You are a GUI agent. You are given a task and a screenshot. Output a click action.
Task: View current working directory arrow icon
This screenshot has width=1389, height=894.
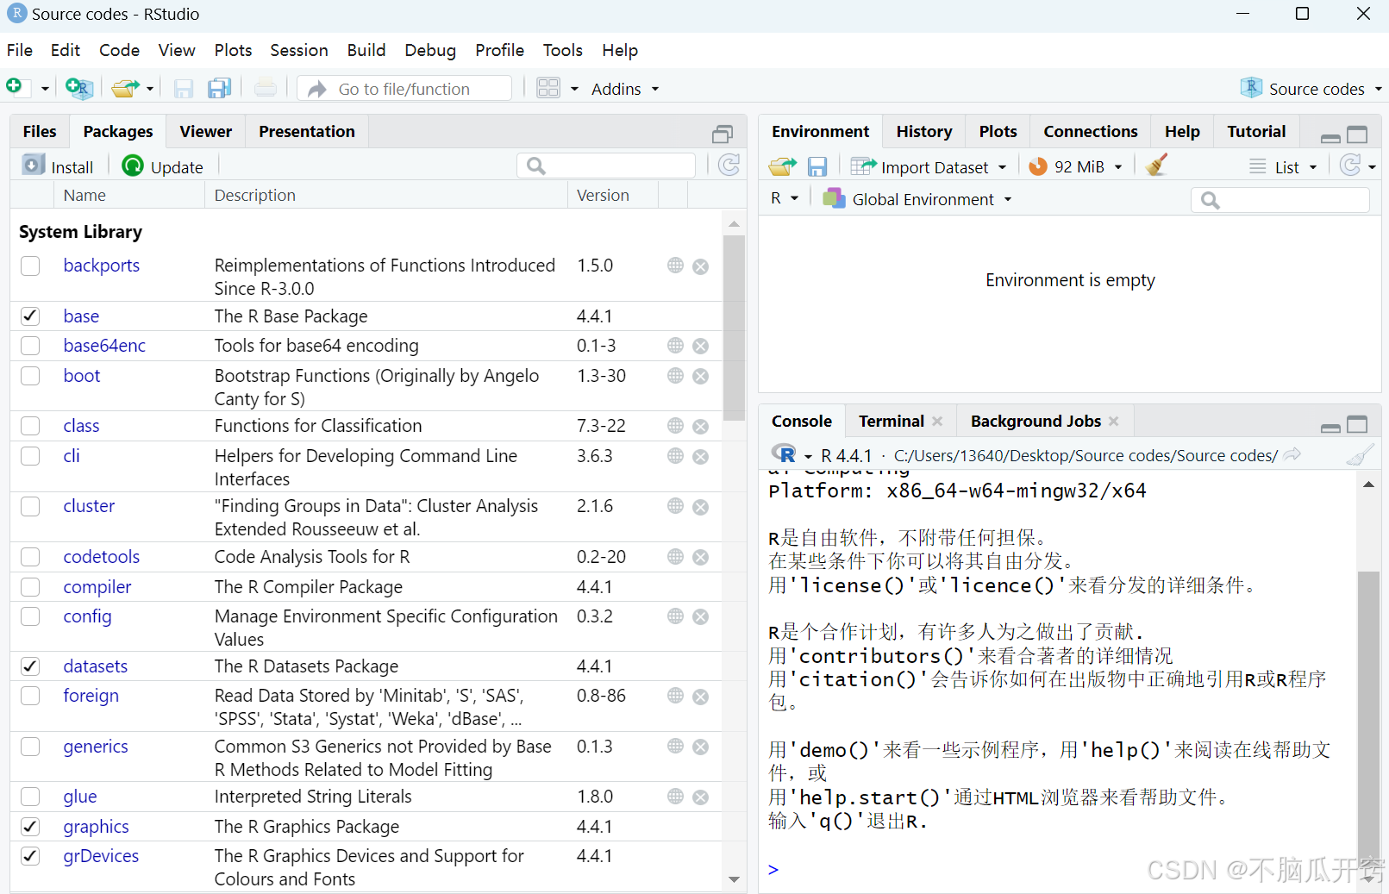pos(1292,455)
